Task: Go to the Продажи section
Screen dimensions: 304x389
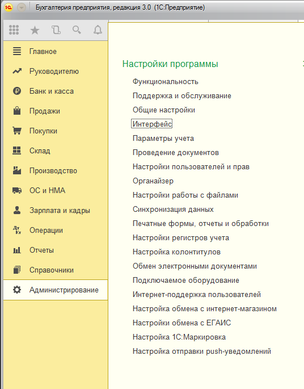Action: point(56,111)
